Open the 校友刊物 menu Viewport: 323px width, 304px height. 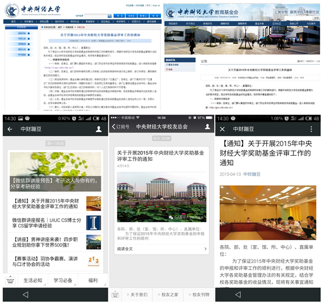[x=199, y=295]
